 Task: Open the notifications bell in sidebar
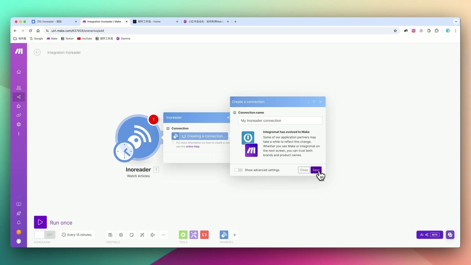tap(19, 222)
